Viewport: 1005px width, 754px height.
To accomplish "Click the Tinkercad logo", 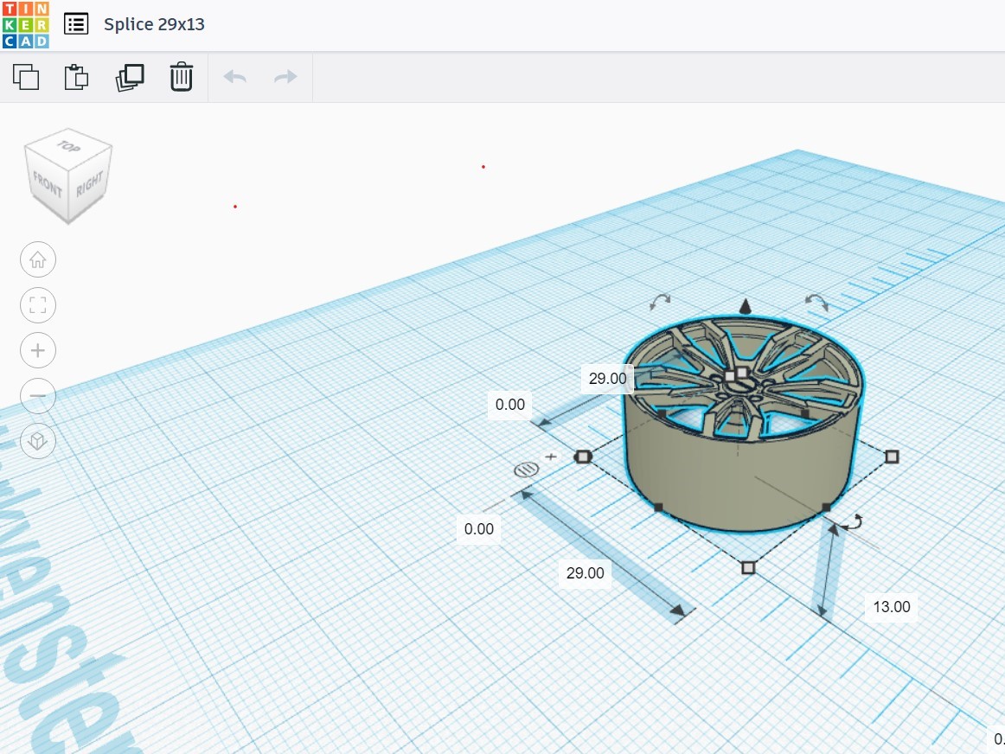I will pos(26,25).
